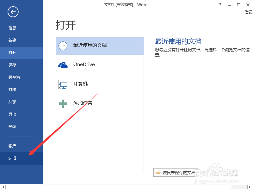Click the horizontal scrollbar left arrow
253x190 pixels.
(3, 187)
